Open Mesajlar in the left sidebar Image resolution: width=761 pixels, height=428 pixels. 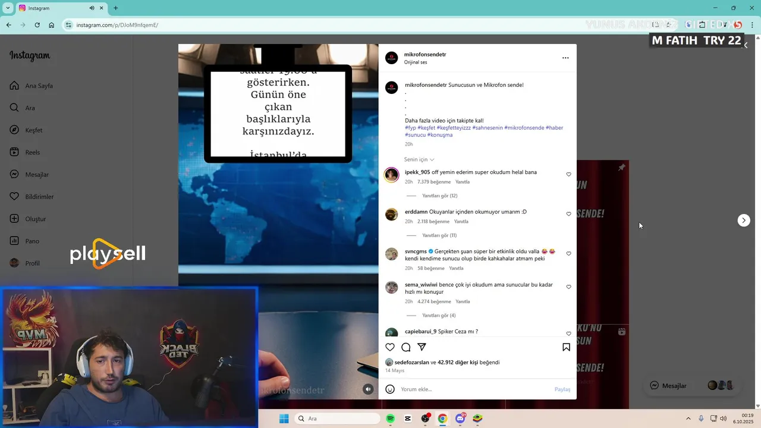point(29,175)
